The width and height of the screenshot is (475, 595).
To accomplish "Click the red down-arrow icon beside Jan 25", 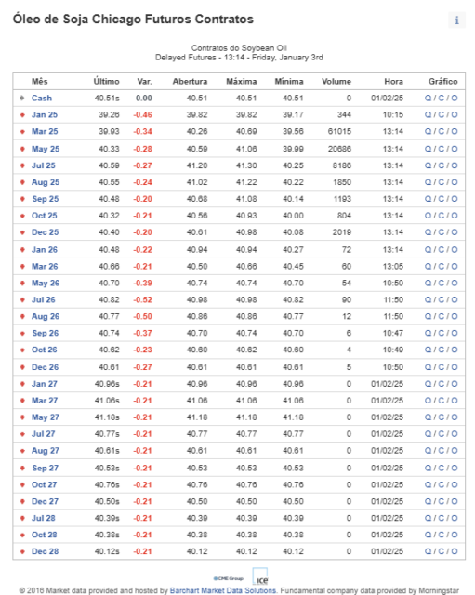I will [22, 115].
